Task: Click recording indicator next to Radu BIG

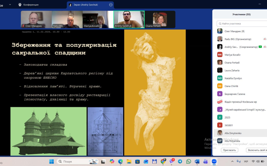Action: pyautogui.click(x=265, y=39)
